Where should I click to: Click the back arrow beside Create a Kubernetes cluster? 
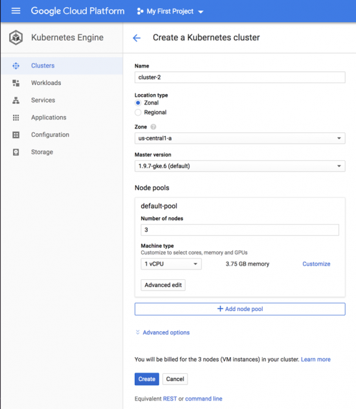(x=137, y=38)
